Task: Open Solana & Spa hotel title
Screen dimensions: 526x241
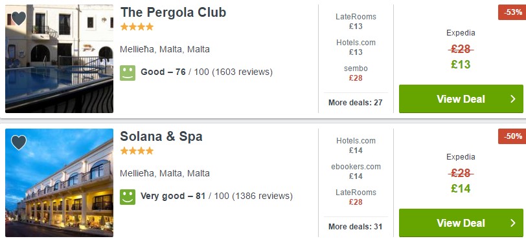Action: click(x=161, y=136)
